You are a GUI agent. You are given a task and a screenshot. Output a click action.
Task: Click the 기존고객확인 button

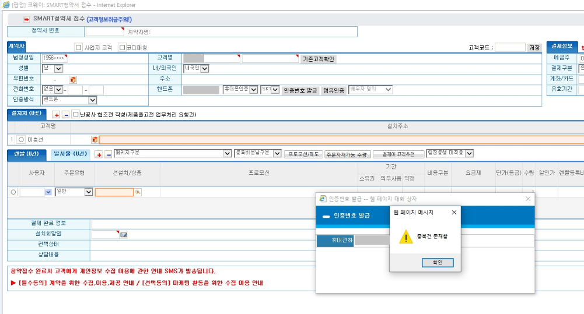(x=318, y=59)
